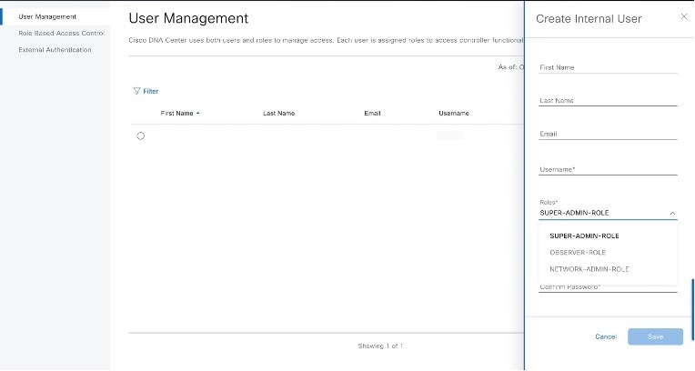Viewport: 695px width, 371px height.
Task: Go to External Authentication settings
Action: (x=55, y=50)
